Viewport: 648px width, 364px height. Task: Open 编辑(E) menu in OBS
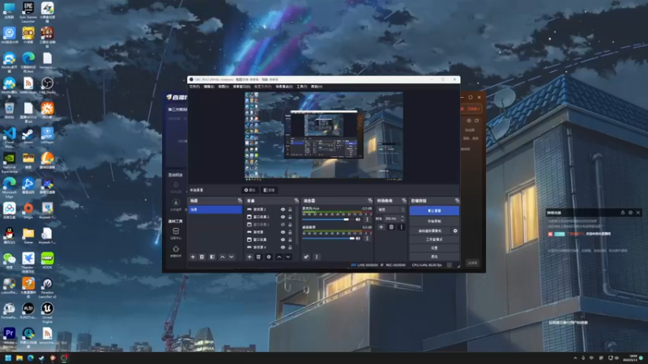pos(209,87)
